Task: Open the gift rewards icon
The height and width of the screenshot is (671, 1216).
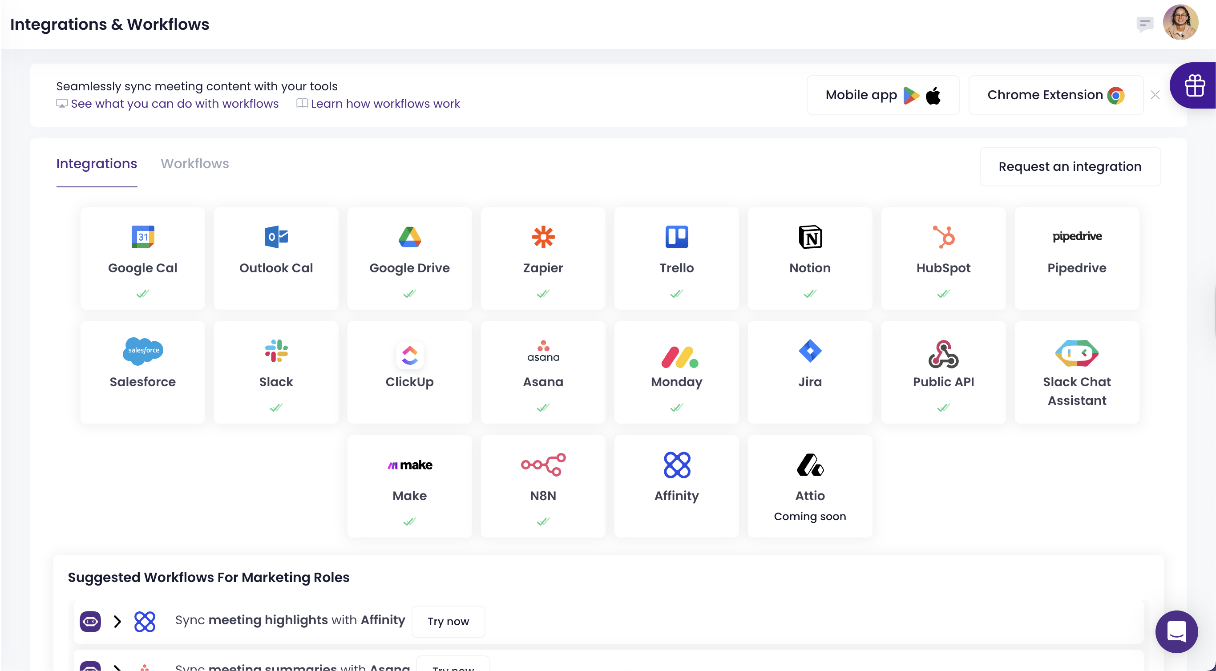Action: (1194, 85)
